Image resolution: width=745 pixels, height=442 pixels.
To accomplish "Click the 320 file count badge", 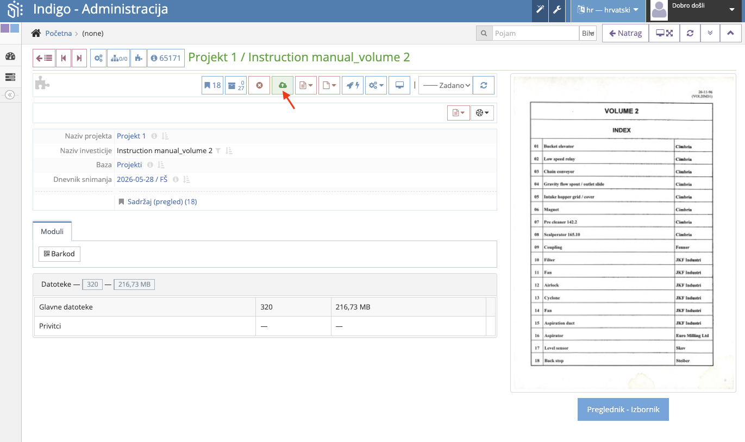I will (92, 284).
